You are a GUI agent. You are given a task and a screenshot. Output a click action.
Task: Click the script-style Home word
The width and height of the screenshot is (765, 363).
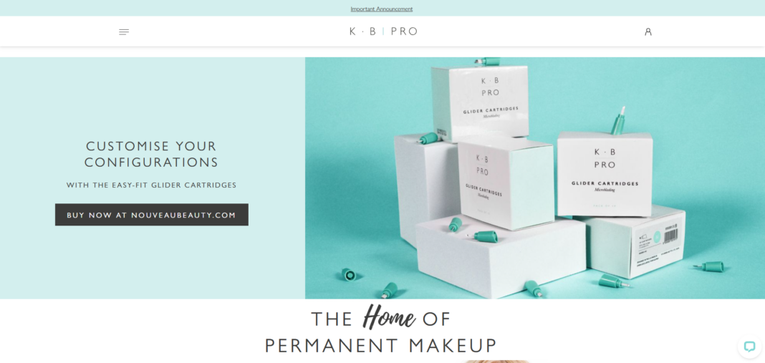click(389, 317)
